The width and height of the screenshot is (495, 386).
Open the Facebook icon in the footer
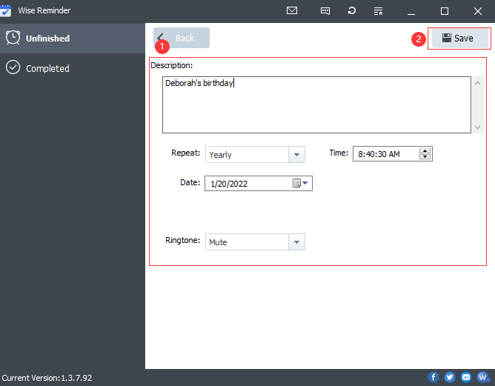click(x=433, y=377)
